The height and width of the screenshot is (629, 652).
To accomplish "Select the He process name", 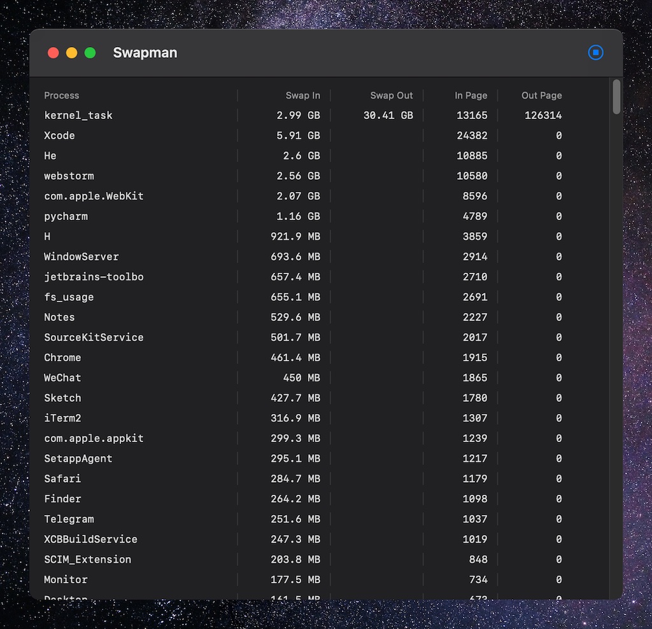I will 50,156.
